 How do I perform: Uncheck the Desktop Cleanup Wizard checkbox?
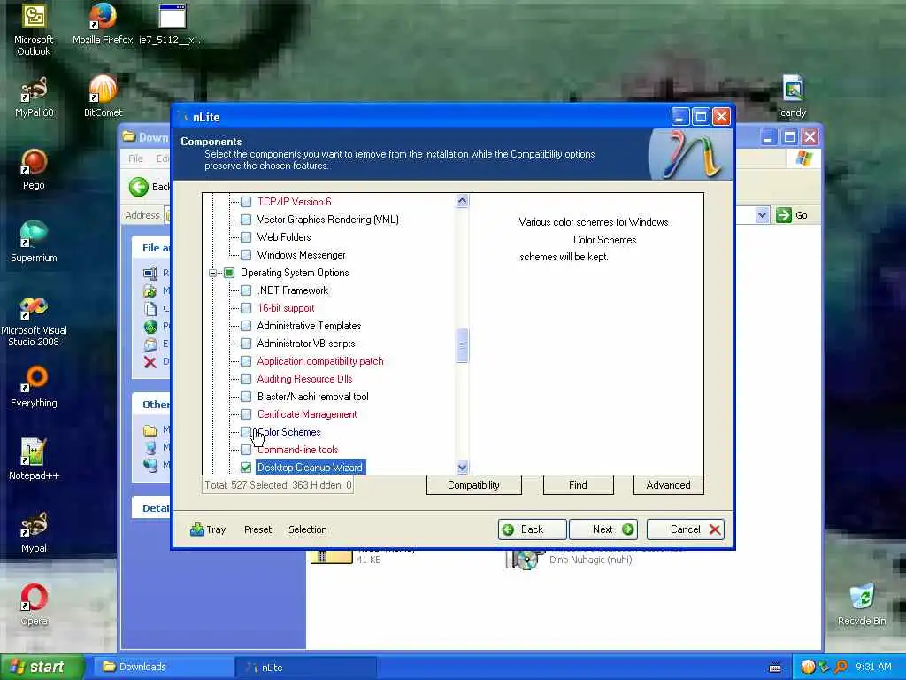coord(246,467)
